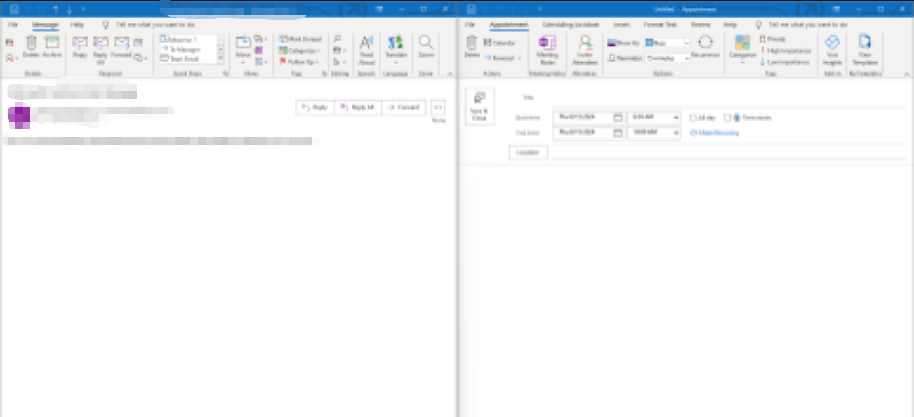Click Mark Unread in Tags group

300,39
